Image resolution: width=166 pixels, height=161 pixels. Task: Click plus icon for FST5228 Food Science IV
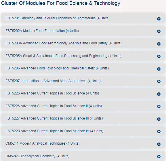click(x=159, y=132)
